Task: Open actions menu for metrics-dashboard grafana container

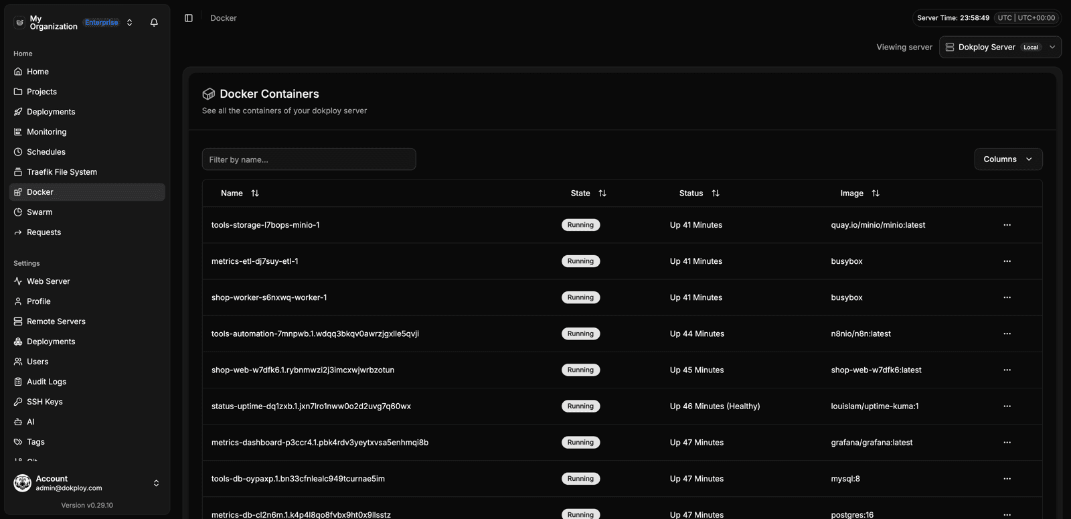Action: coord(1007,442)
